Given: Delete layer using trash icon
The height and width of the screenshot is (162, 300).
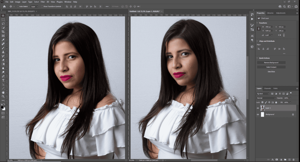Looking at the screenshot, I should coord(294,160).
